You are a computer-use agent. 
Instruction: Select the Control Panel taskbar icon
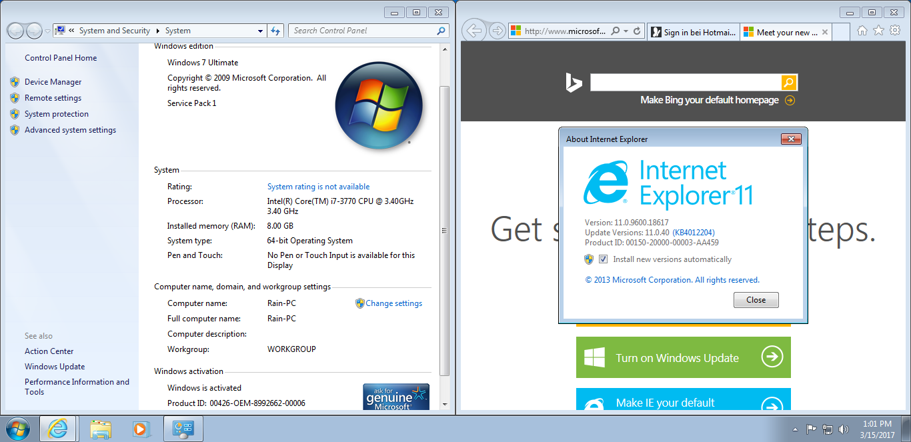click(182, 429)
